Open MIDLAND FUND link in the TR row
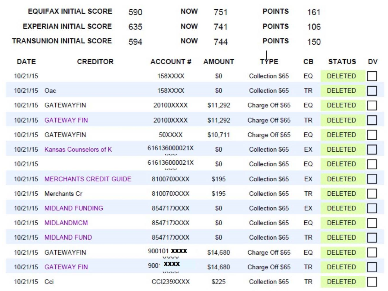The height and width of the screenshot is (291, 388). tap(68, 238)
